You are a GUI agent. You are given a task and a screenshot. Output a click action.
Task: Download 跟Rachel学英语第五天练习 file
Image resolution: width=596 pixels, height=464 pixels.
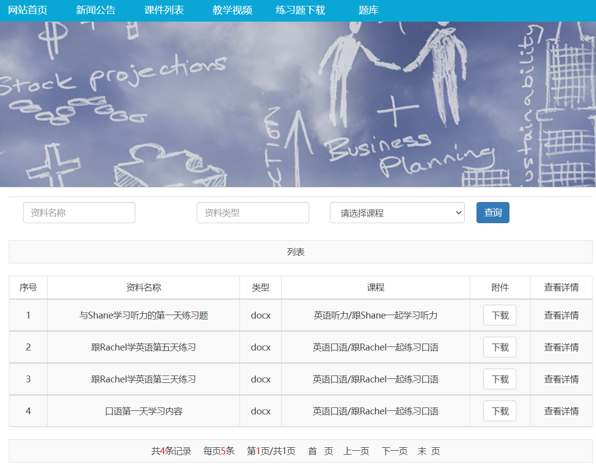500,347
